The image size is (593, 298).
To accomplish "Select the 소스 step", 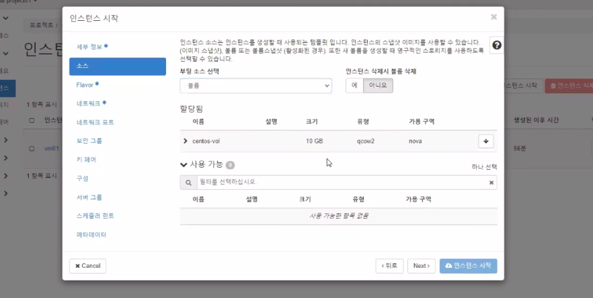I will tap(118, 66).
